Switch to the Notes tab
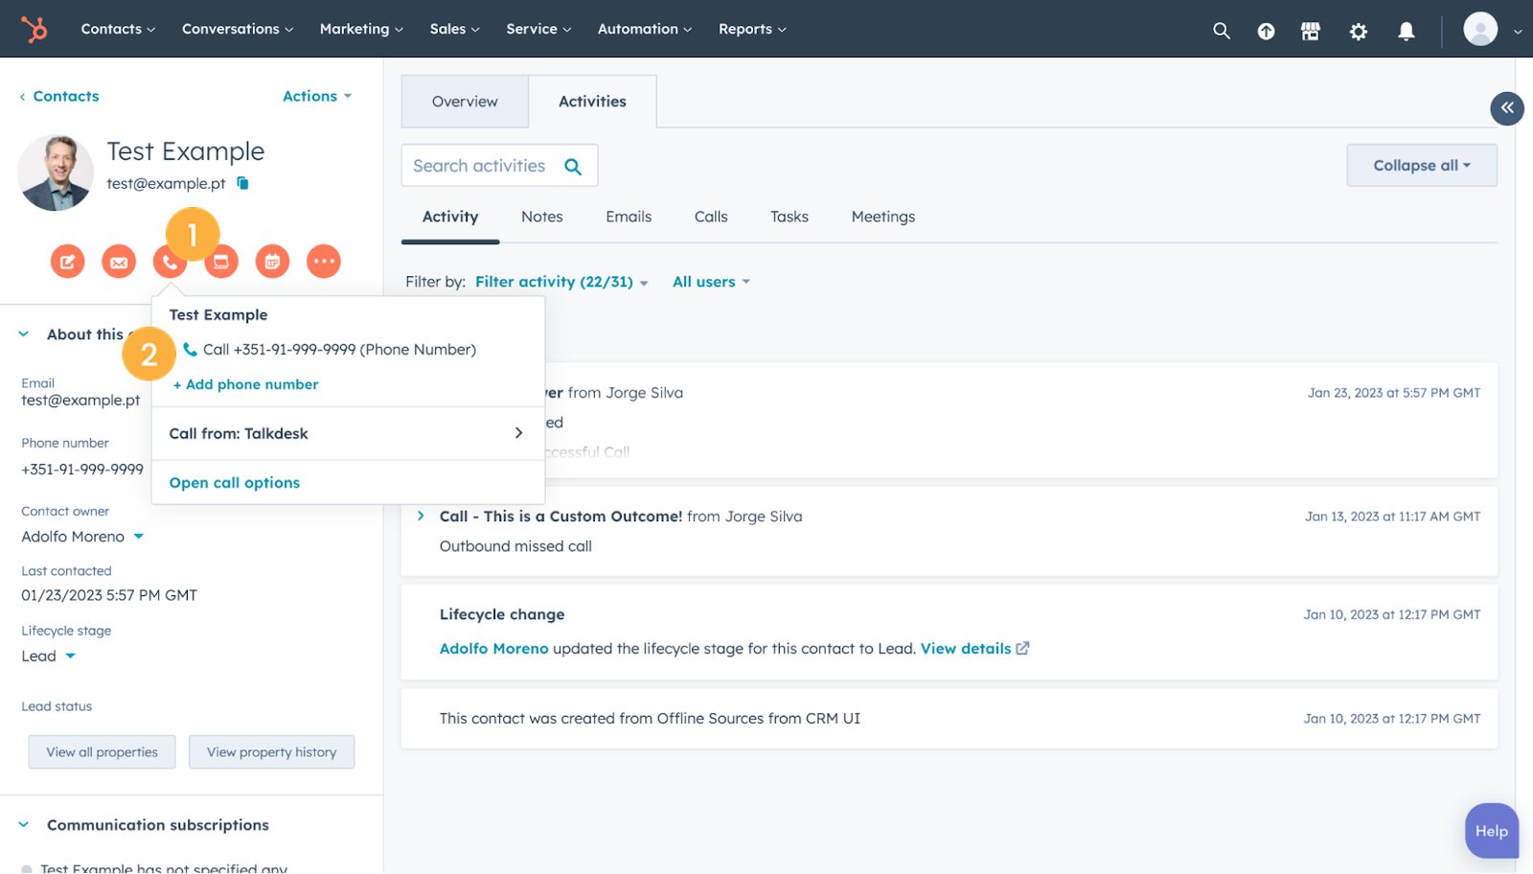 541,217
